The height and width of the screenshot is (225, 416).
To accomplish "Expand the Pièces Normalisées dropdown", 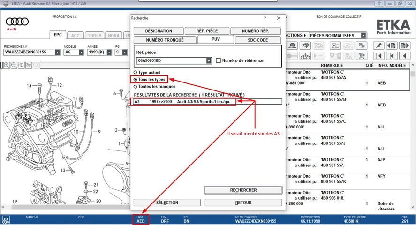I will click(363, 35).
